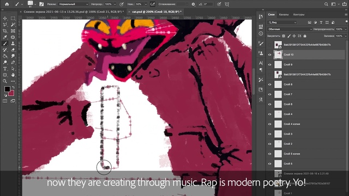The height and width of the screenshot is (196, 349).
Task: Open the Layers panel menu
Action: point(346,15)
